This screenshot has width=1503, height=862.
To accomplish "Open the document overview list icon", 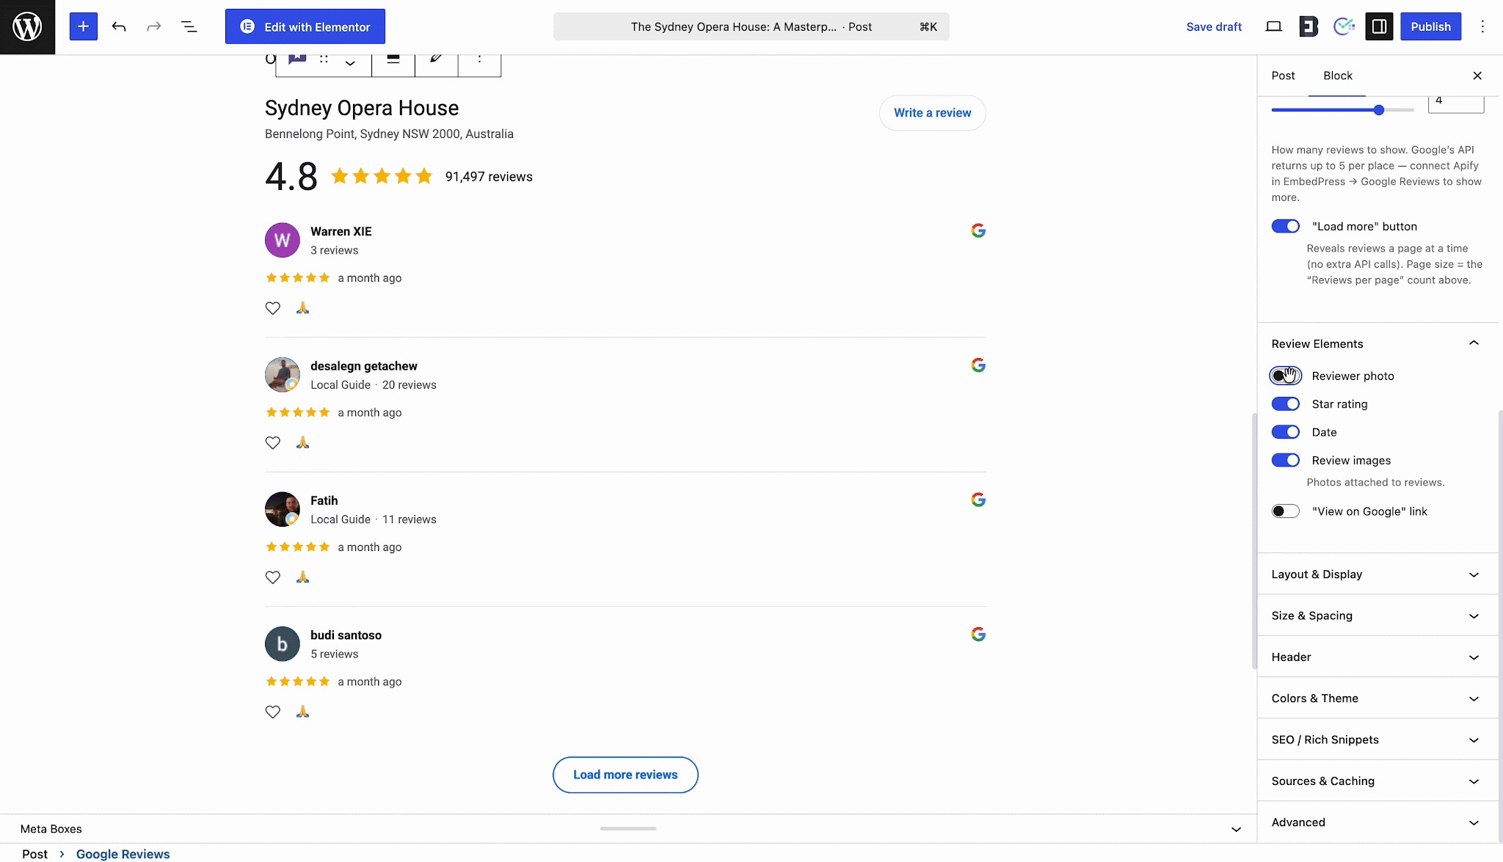I will tap(189, 26).
